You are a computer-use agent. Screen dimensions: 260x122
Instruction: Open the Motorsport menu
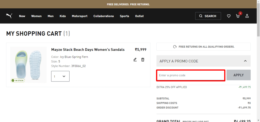click(79, 16)
